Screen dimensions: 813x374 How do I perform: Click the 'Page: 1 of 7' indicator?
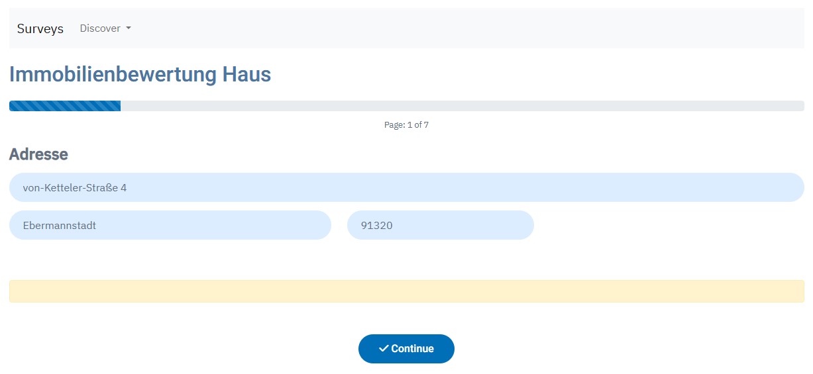pyautogui.click(x=406, y=124)
